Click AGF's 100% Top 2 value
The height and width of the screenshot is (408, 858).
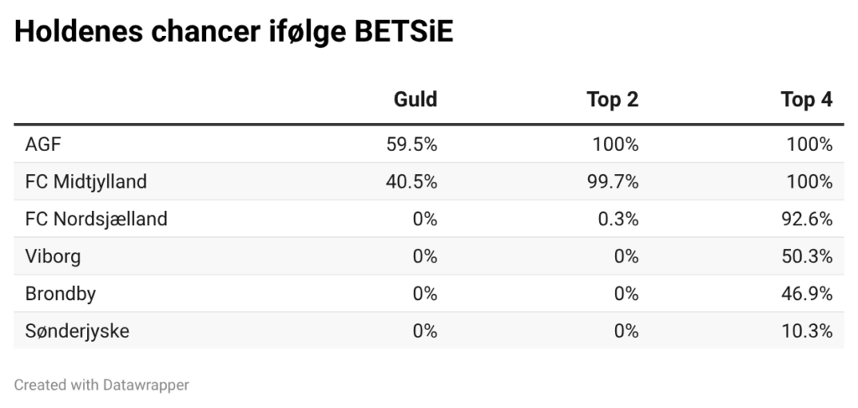click(615, 144)
